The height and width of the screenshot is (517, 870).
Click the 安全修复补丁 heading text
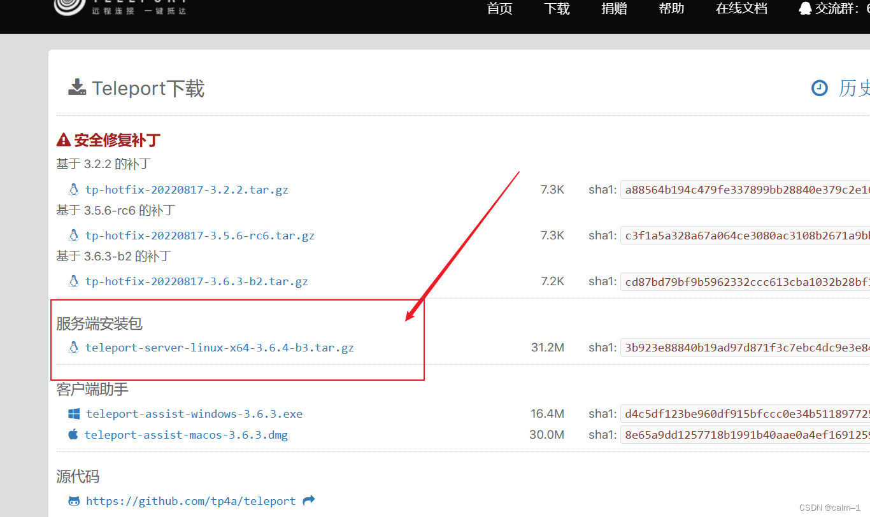pyautogui.click(x=117, y=139)
